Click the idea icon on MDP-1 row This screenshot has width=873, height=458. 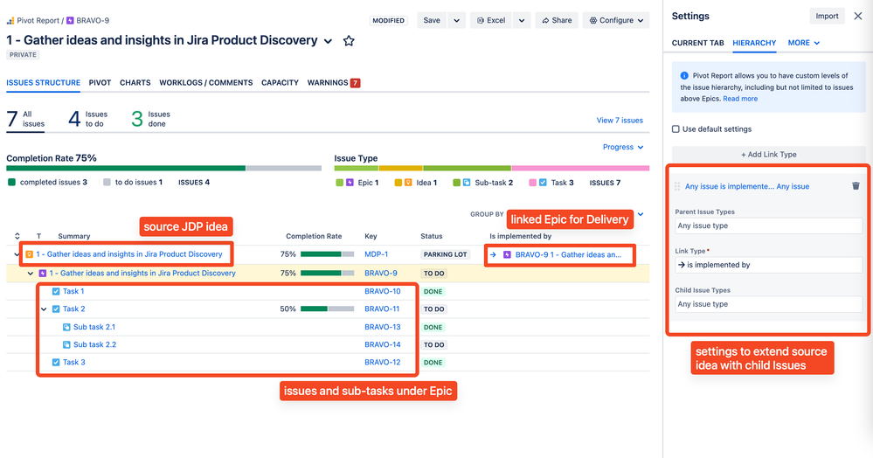coord(29,254)
